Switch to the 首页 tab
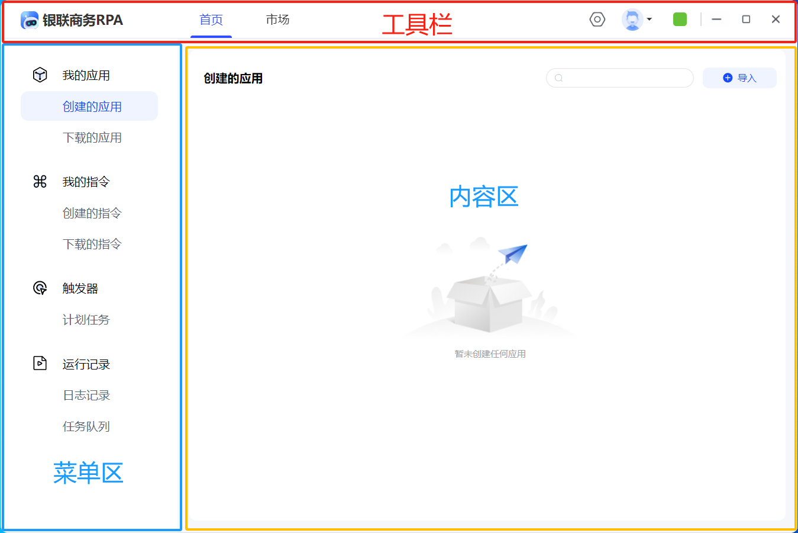 pos(211,20)
